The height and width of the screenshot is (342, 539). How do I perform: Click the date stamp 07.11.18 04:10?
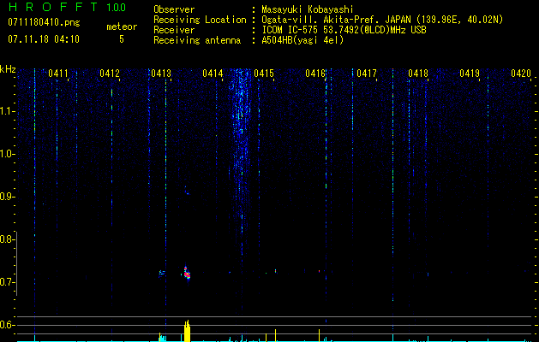click(44, 39)
